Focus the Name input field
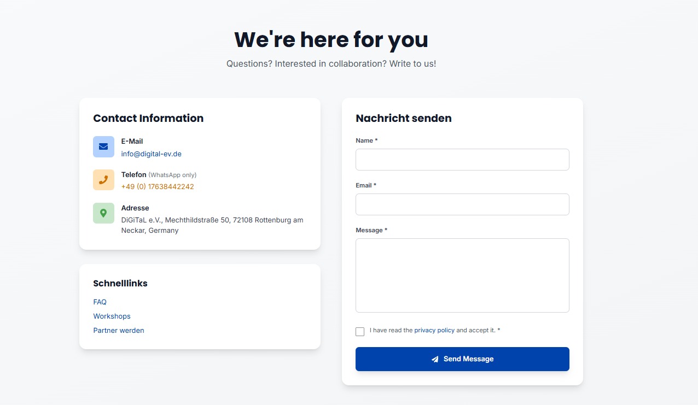698x405 pixels. tap(462, 160)
